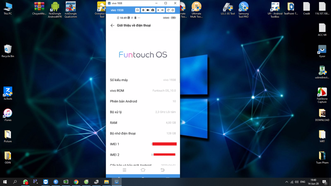This screenshot has width=331, height=186.
Task: Tap the Android home navigation button
Action: 143,170
